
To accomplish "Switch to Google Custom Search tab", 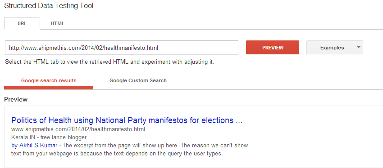I will click(x=138, y=80).
